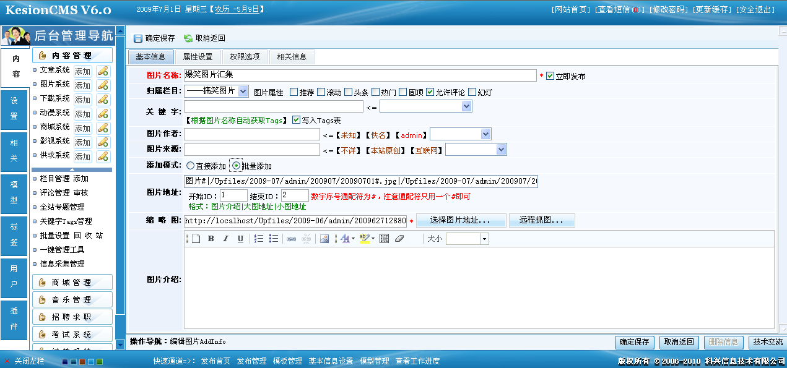Open the 归属栏目 category dropdown

tap(217, 92)
